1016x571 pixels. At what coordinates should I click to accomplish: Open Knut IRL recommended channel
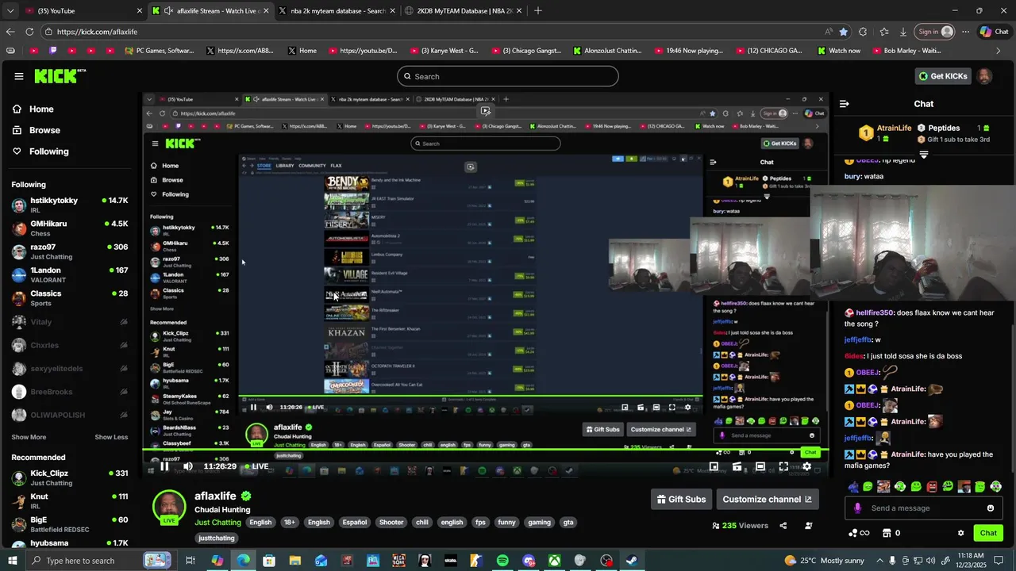click(70, 501)
